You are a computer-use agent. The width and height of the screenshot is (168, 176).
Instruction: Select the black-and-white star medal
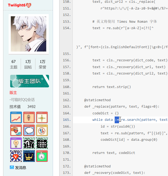[29, 143]
